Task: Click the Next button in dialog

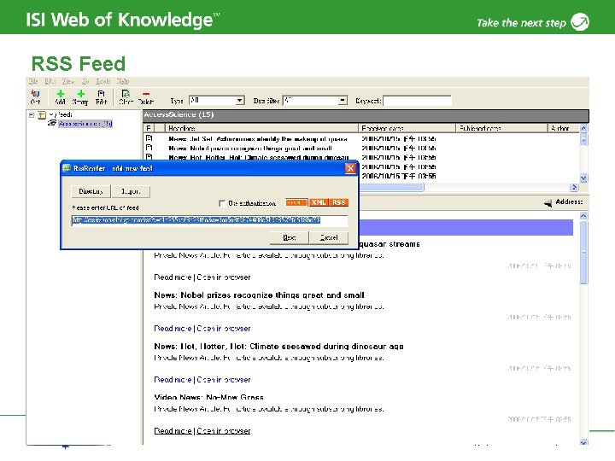Action: 289,237
